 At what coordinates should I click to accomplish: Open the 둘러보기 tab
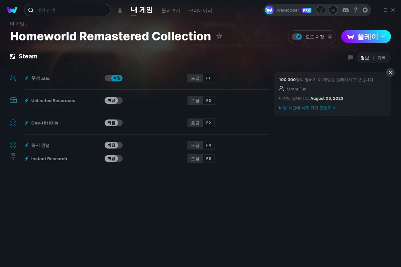pos(171,10)
